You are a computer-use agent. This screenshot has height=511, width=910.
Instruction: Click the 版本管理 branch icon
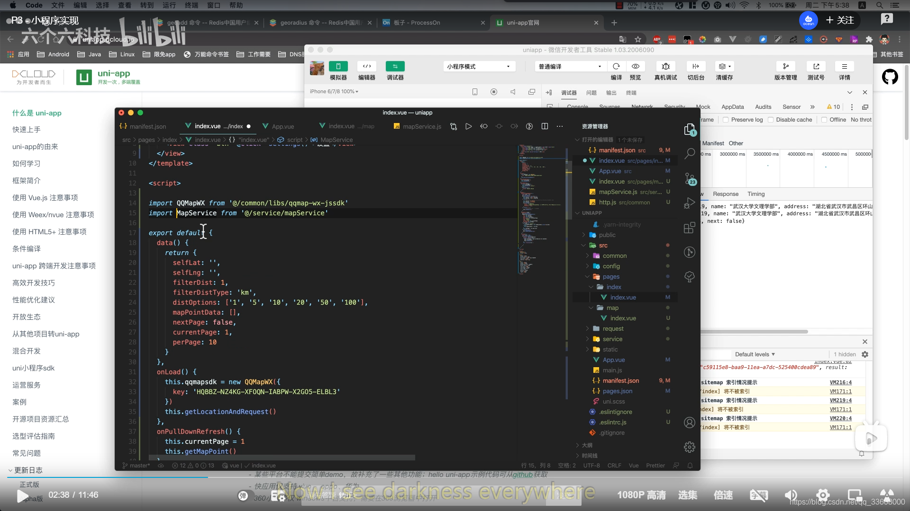pyautogui.click(x=785, y=66)
